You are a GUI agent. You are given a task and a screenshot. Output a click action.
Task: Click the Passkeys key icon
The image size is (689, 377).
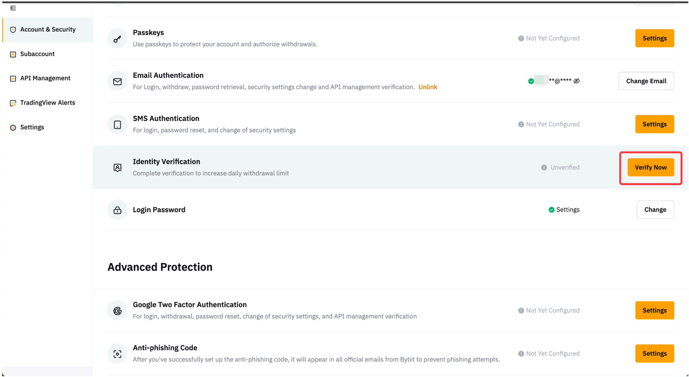pyautogui.click(x=117, y=39)
